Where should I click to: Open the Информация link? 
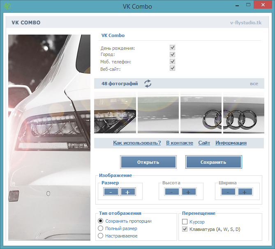pos(231,143)
